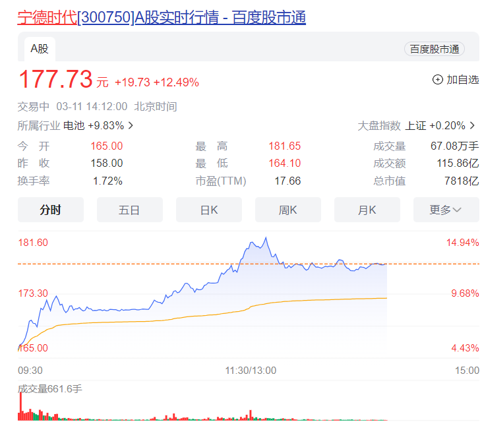Click the 4.43% percent axis label
Screen dimensions: 482x422
[465, 348]
